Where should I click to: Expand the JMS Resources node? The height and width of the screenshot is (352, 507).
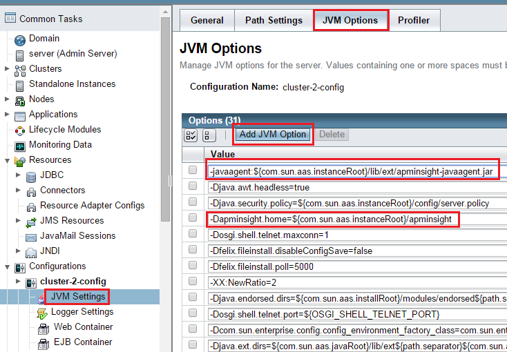18,221
